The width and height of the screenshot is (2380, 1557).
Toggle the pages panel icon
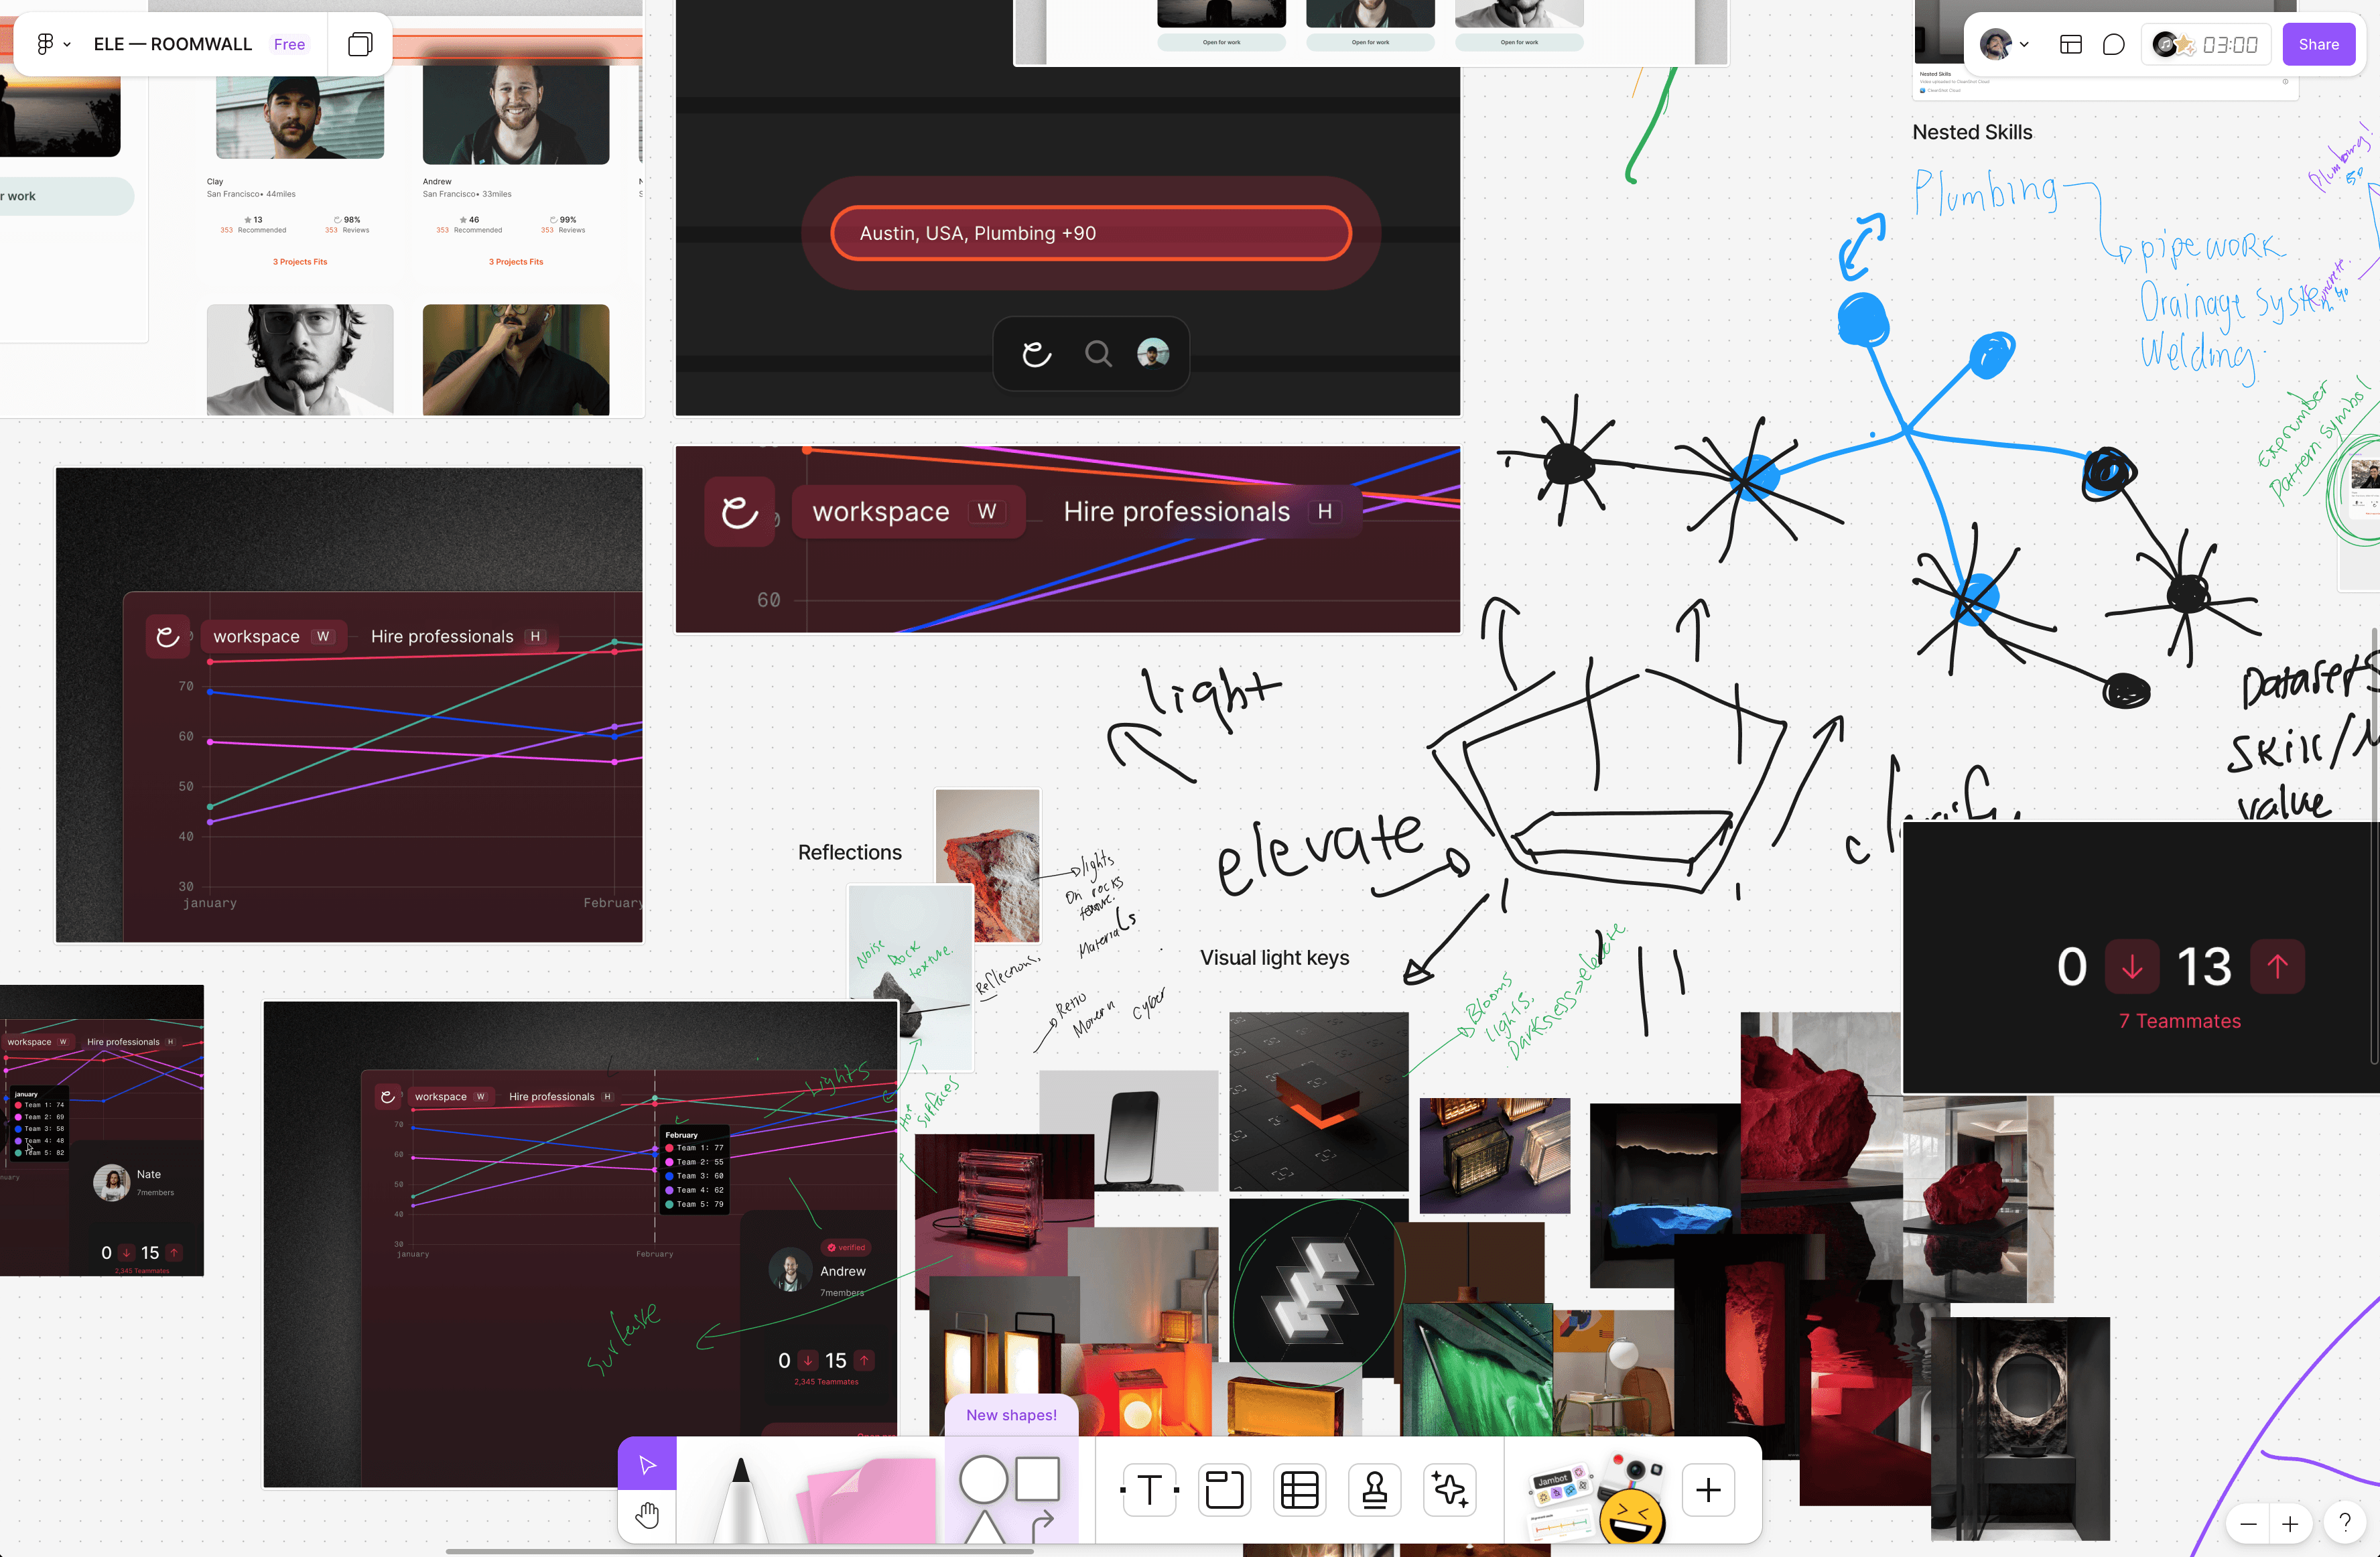360,45
